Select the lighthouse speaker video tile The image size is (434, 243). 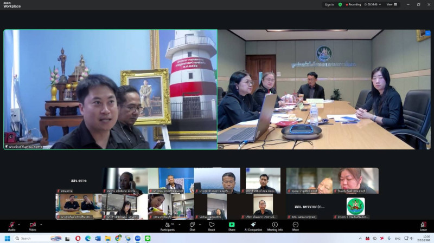(x=110, y=89)
